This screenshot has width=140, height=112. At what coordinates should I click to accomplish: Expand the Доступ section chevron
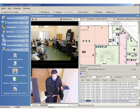27,32
